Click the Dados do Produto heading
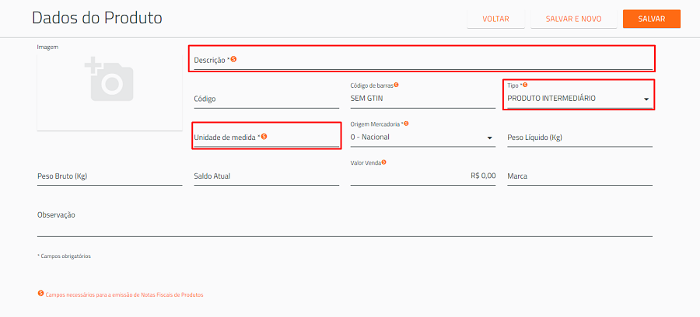This screenshot has height=317, width=700. tap(97, 19)
